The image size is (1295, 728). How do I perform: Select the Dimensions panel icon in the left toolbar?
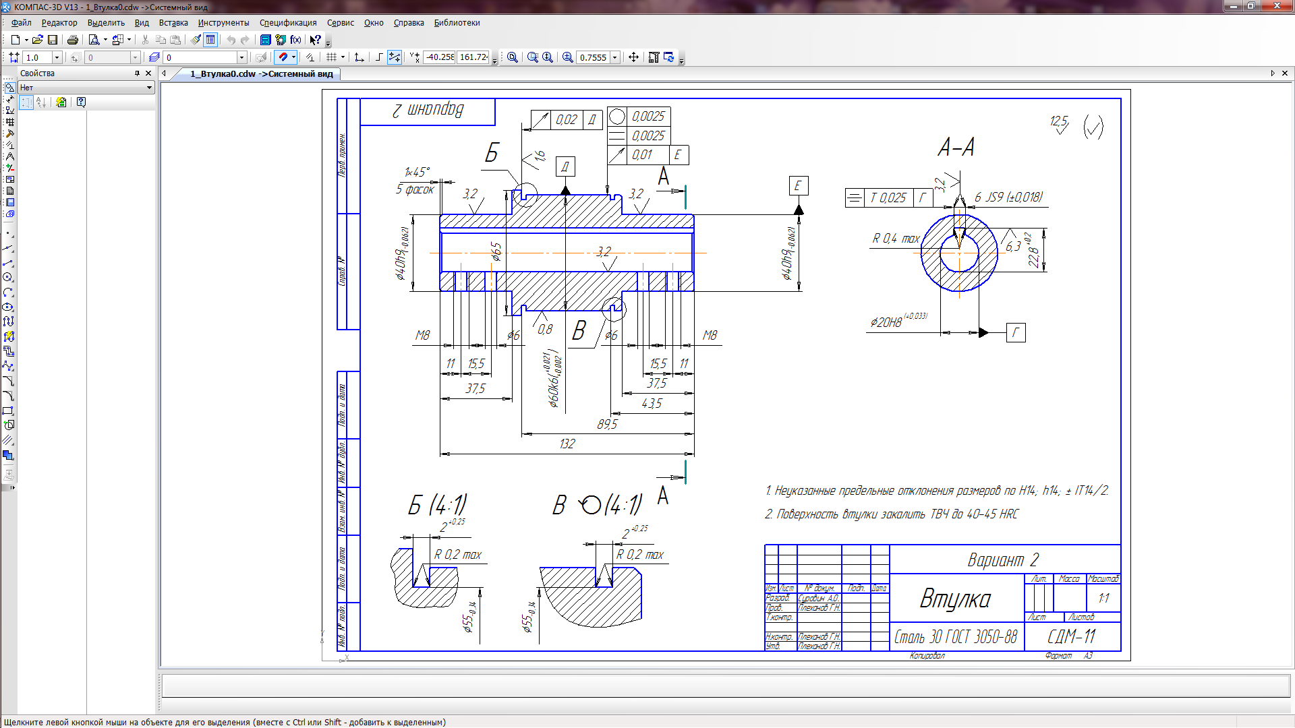(x=9, y=99)
